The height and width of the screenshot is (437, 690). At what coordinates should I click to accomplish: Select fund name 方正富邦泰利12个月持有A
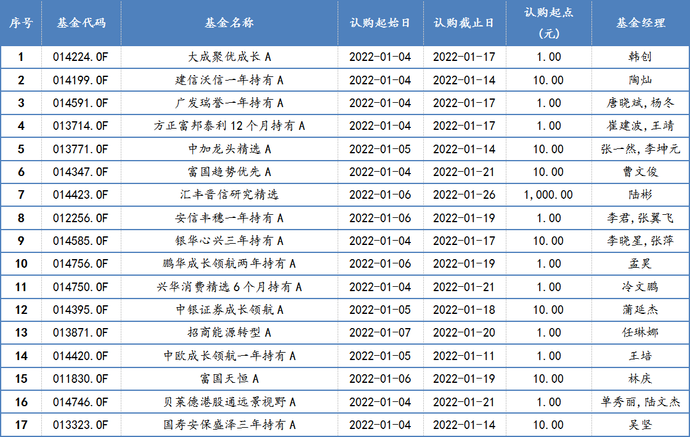pyautogui.click(x=229, y=126)
